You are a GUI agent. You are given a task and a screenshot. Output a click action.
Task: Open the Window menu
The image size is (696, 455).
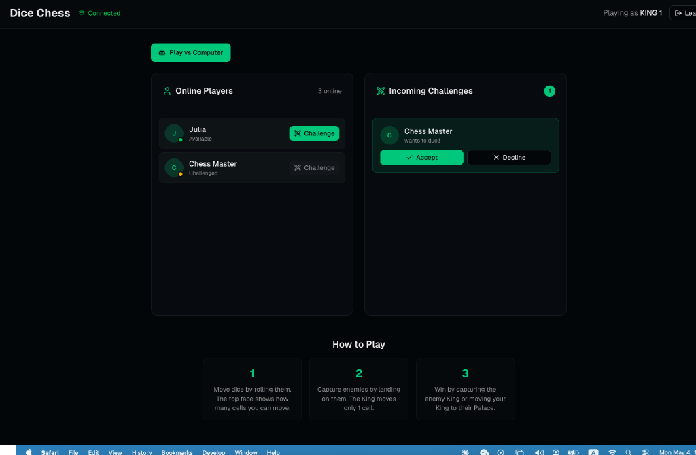click(x=246, y=452)
